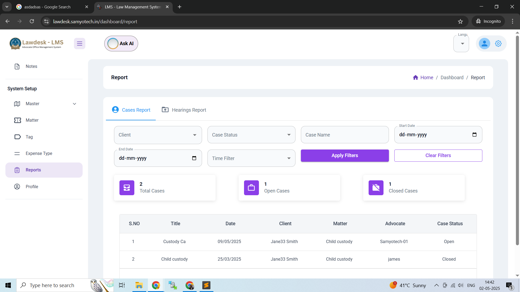The height and width of the screenshot is (292, 520).
Task: Click the Clear Filters button
Action: tap(438, 155)
